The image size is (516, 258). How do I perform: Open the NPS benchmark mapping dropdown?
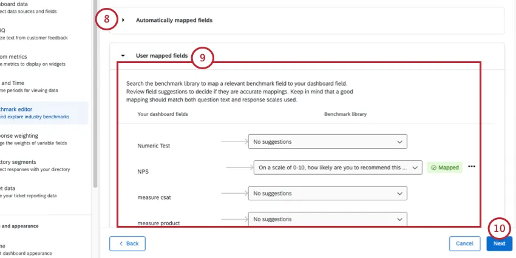point(338,167)
